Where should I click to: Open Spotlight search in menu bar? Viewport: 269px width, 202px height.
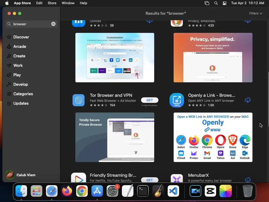tap(216, 3)
